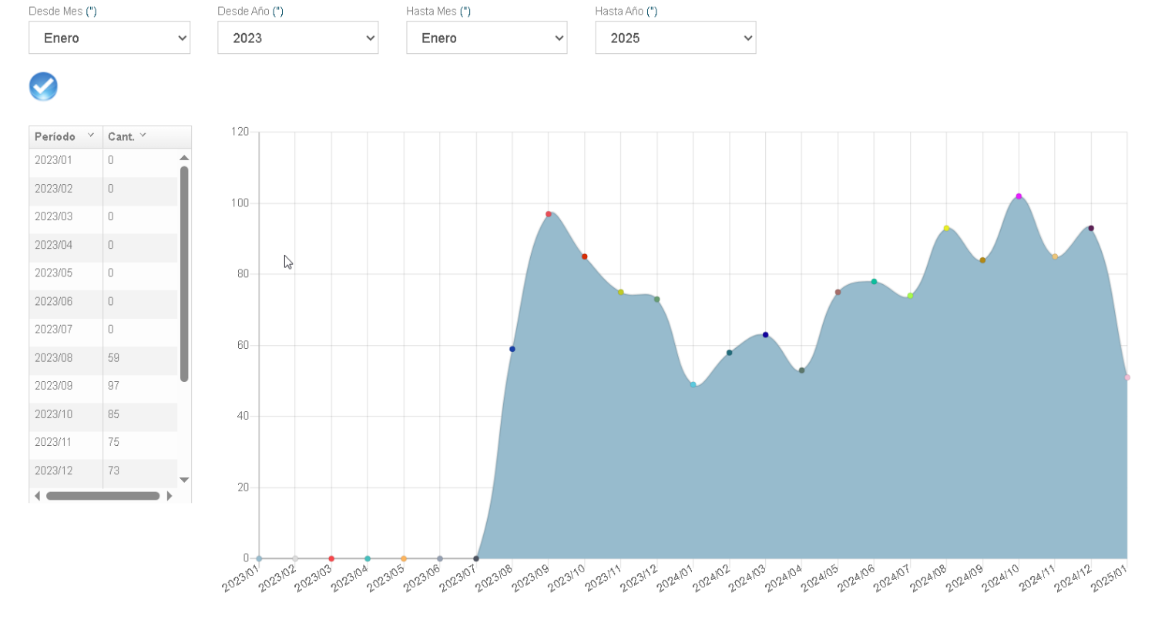The height and width of the screenshot is (623, 1155).
Task: Click the horizontal scrollbar under the table
Action: tap(102, 496)
